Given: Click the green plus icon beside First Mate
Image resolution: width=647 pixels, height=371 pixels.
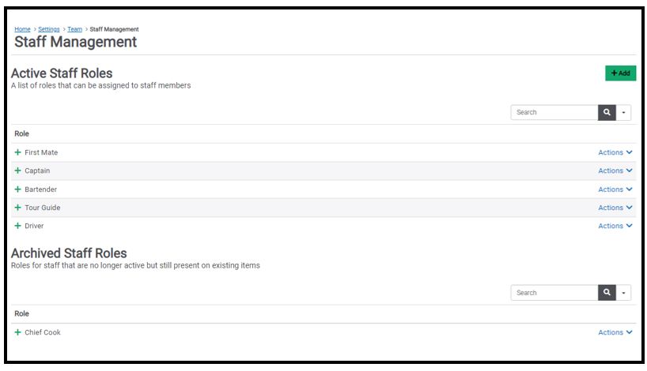Looking at the screenshot, I should [x=17, y=152].
